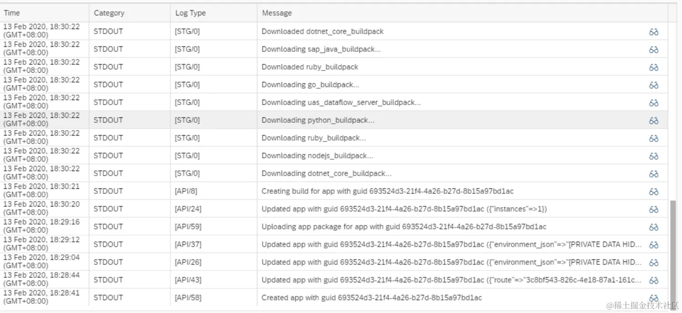The image size is (682, 313).
Task: Select the 18:29:04 environment_json update row
Action: pyautogui.click(x=334, y=262)
